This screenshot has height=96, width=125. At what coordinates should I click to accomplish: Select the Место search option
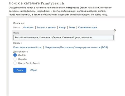pos(17,28)
